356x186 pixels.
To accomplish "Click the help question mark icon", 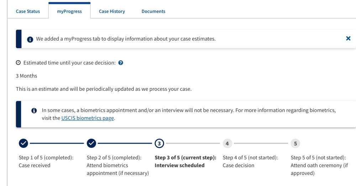I will pos(121,63).
